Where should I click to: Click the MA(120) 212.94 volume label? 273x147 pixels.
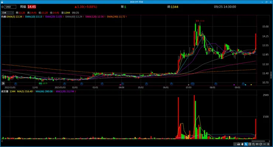tap(66, 91)
